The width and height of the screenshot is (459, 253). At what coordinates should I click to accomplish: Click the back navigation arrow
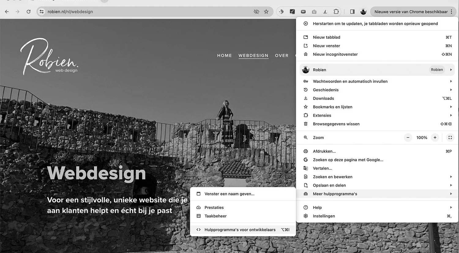(6, 11)
